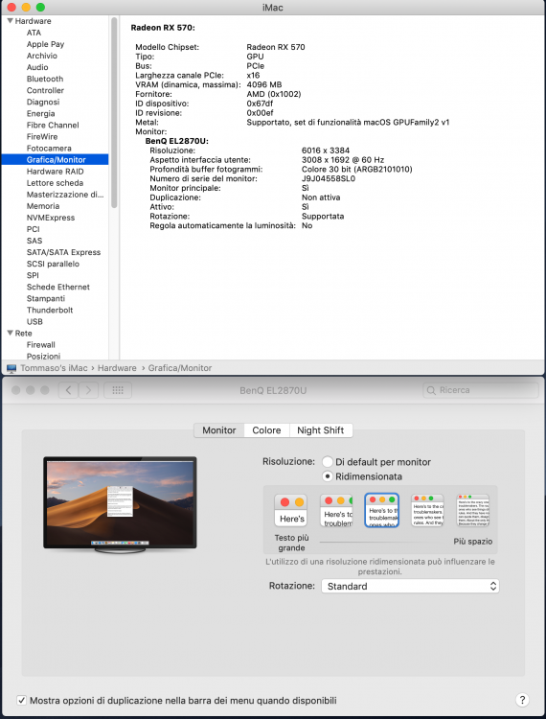The height and width of the screenshot is (719, 546).
Task: Click Tommaso's iMac in the path bar
Action: [54, 368]
